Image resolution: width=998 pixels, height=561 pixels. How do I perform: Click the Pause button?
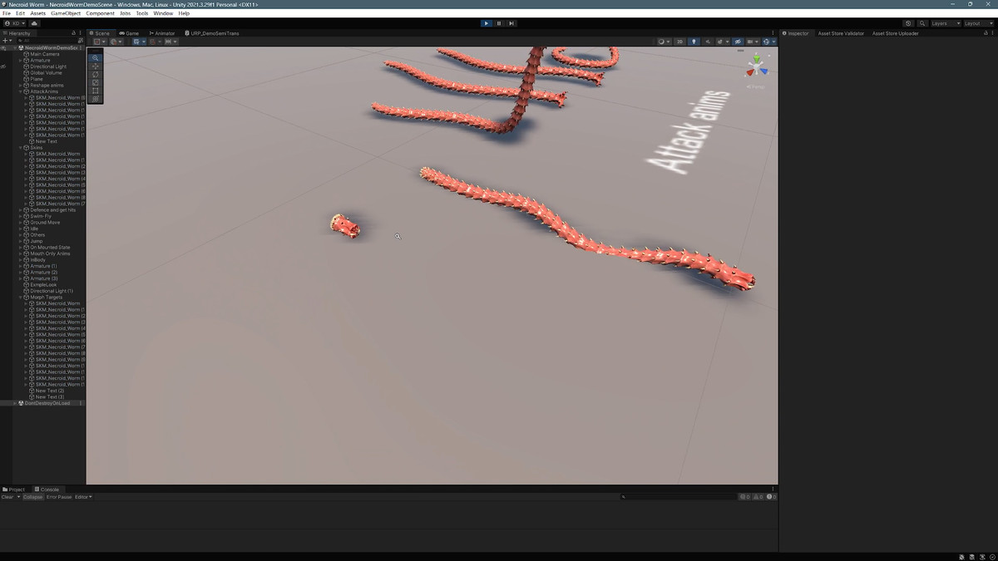(499, 23)
